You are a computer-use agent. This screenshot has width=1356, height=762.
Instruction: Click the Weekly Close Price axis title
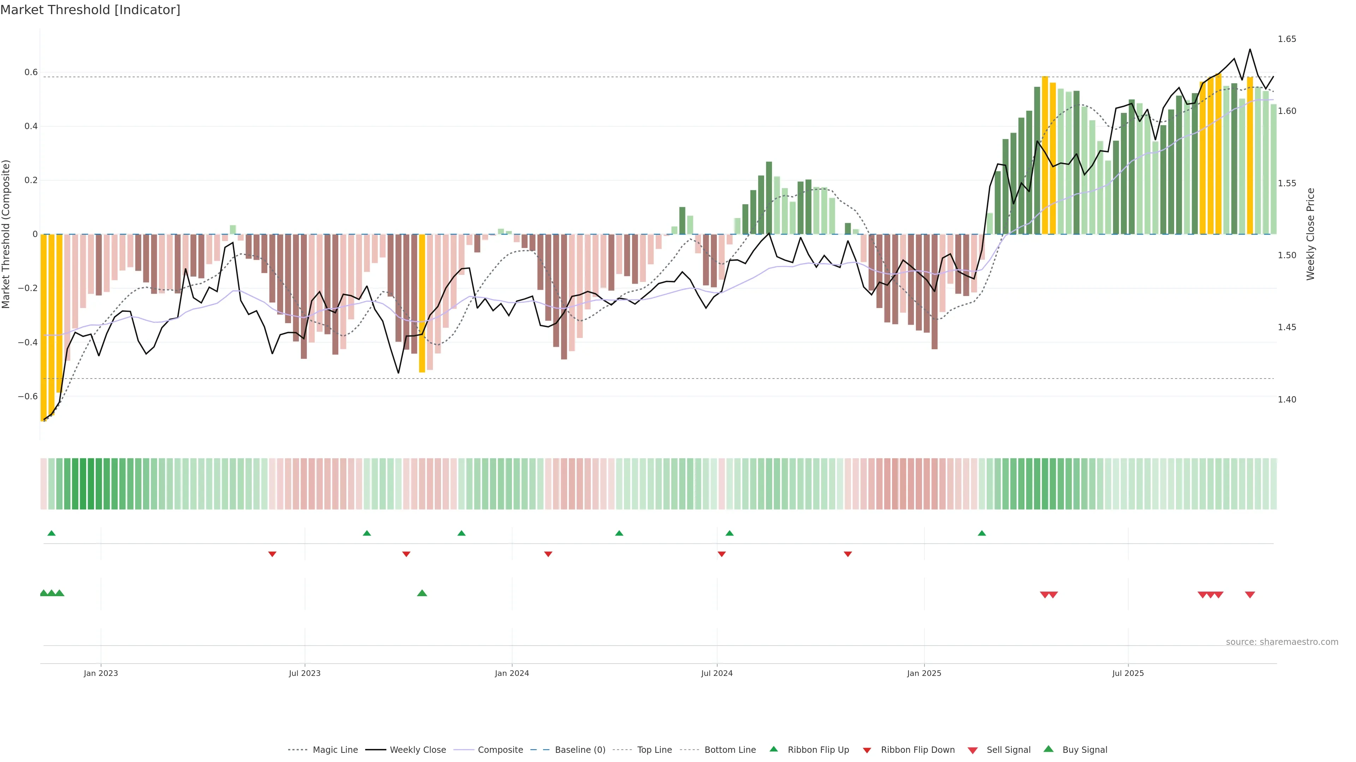click(1310, 234)
